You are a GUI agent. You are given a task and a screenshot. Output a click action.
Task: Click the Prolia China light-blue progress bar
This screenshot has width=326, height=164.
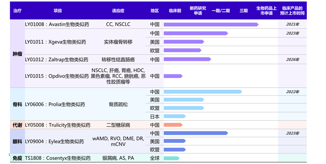click(x=203, y=91)
